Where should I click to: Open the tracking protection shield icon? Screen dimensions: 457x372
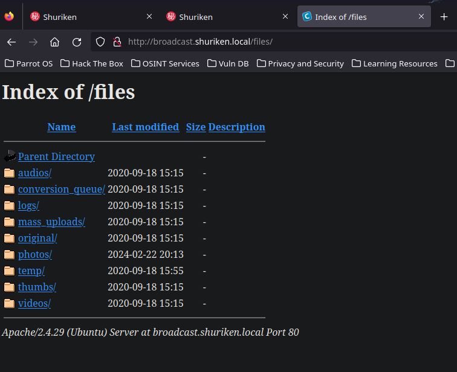tap(100, 42)
